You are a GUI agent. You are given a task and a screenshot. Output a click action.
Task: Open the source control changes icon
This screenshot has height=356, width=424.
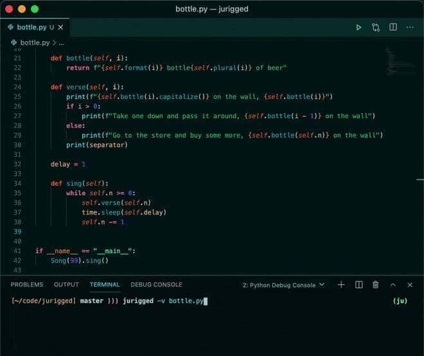[376, 28]
